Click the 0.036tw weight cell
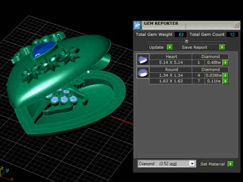This screenshot has width=243, height=182. coord(214,75)
